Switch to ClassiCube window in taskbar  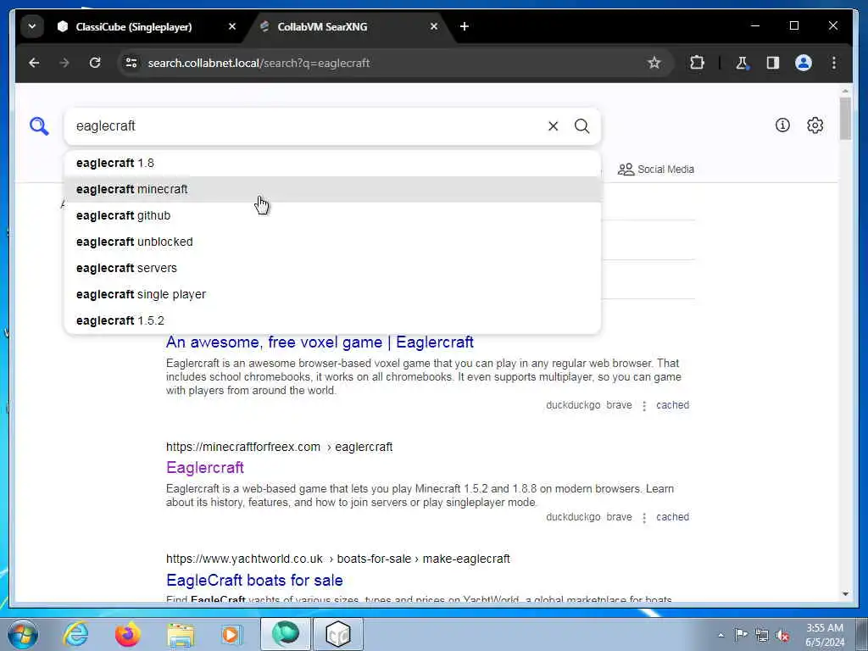click(x=338, y=634)
